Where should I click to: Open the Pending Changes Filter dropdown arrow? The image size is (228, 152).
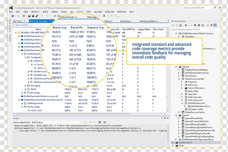pyautogui.click(x=188, y=25)
